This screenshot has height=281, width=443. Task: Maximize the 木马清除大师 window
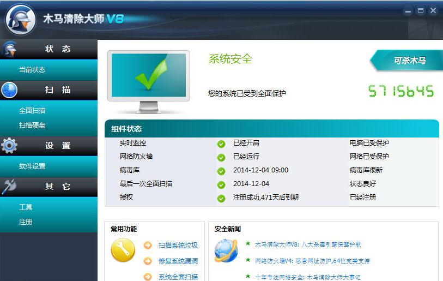tap(421, 11)
